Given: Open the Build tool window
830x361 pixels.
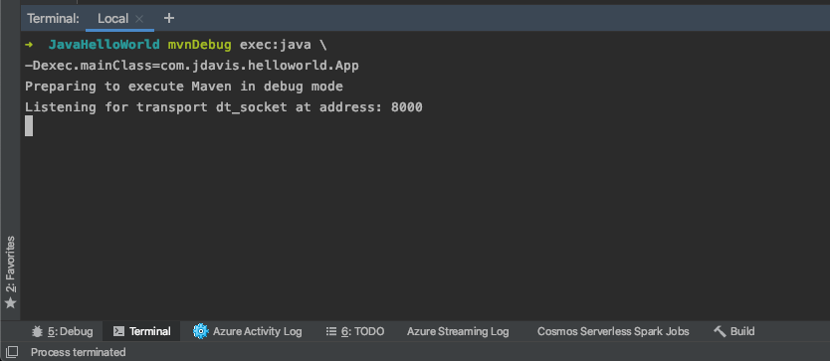Looking at the screenshot, I should (734, 331).
